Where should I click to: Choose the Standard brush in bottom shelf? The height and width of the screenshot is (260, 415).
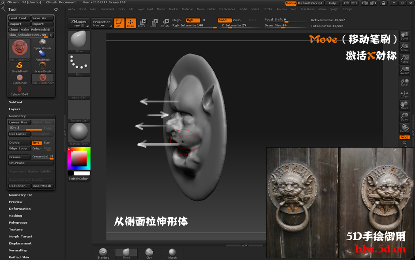point(103,253)
